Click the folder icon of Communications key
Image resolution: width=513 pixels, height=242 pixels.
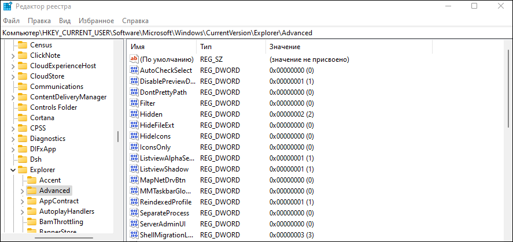[x=22, y=87]
